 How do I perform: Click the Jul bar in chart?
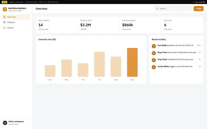click(x=99, y=64)
